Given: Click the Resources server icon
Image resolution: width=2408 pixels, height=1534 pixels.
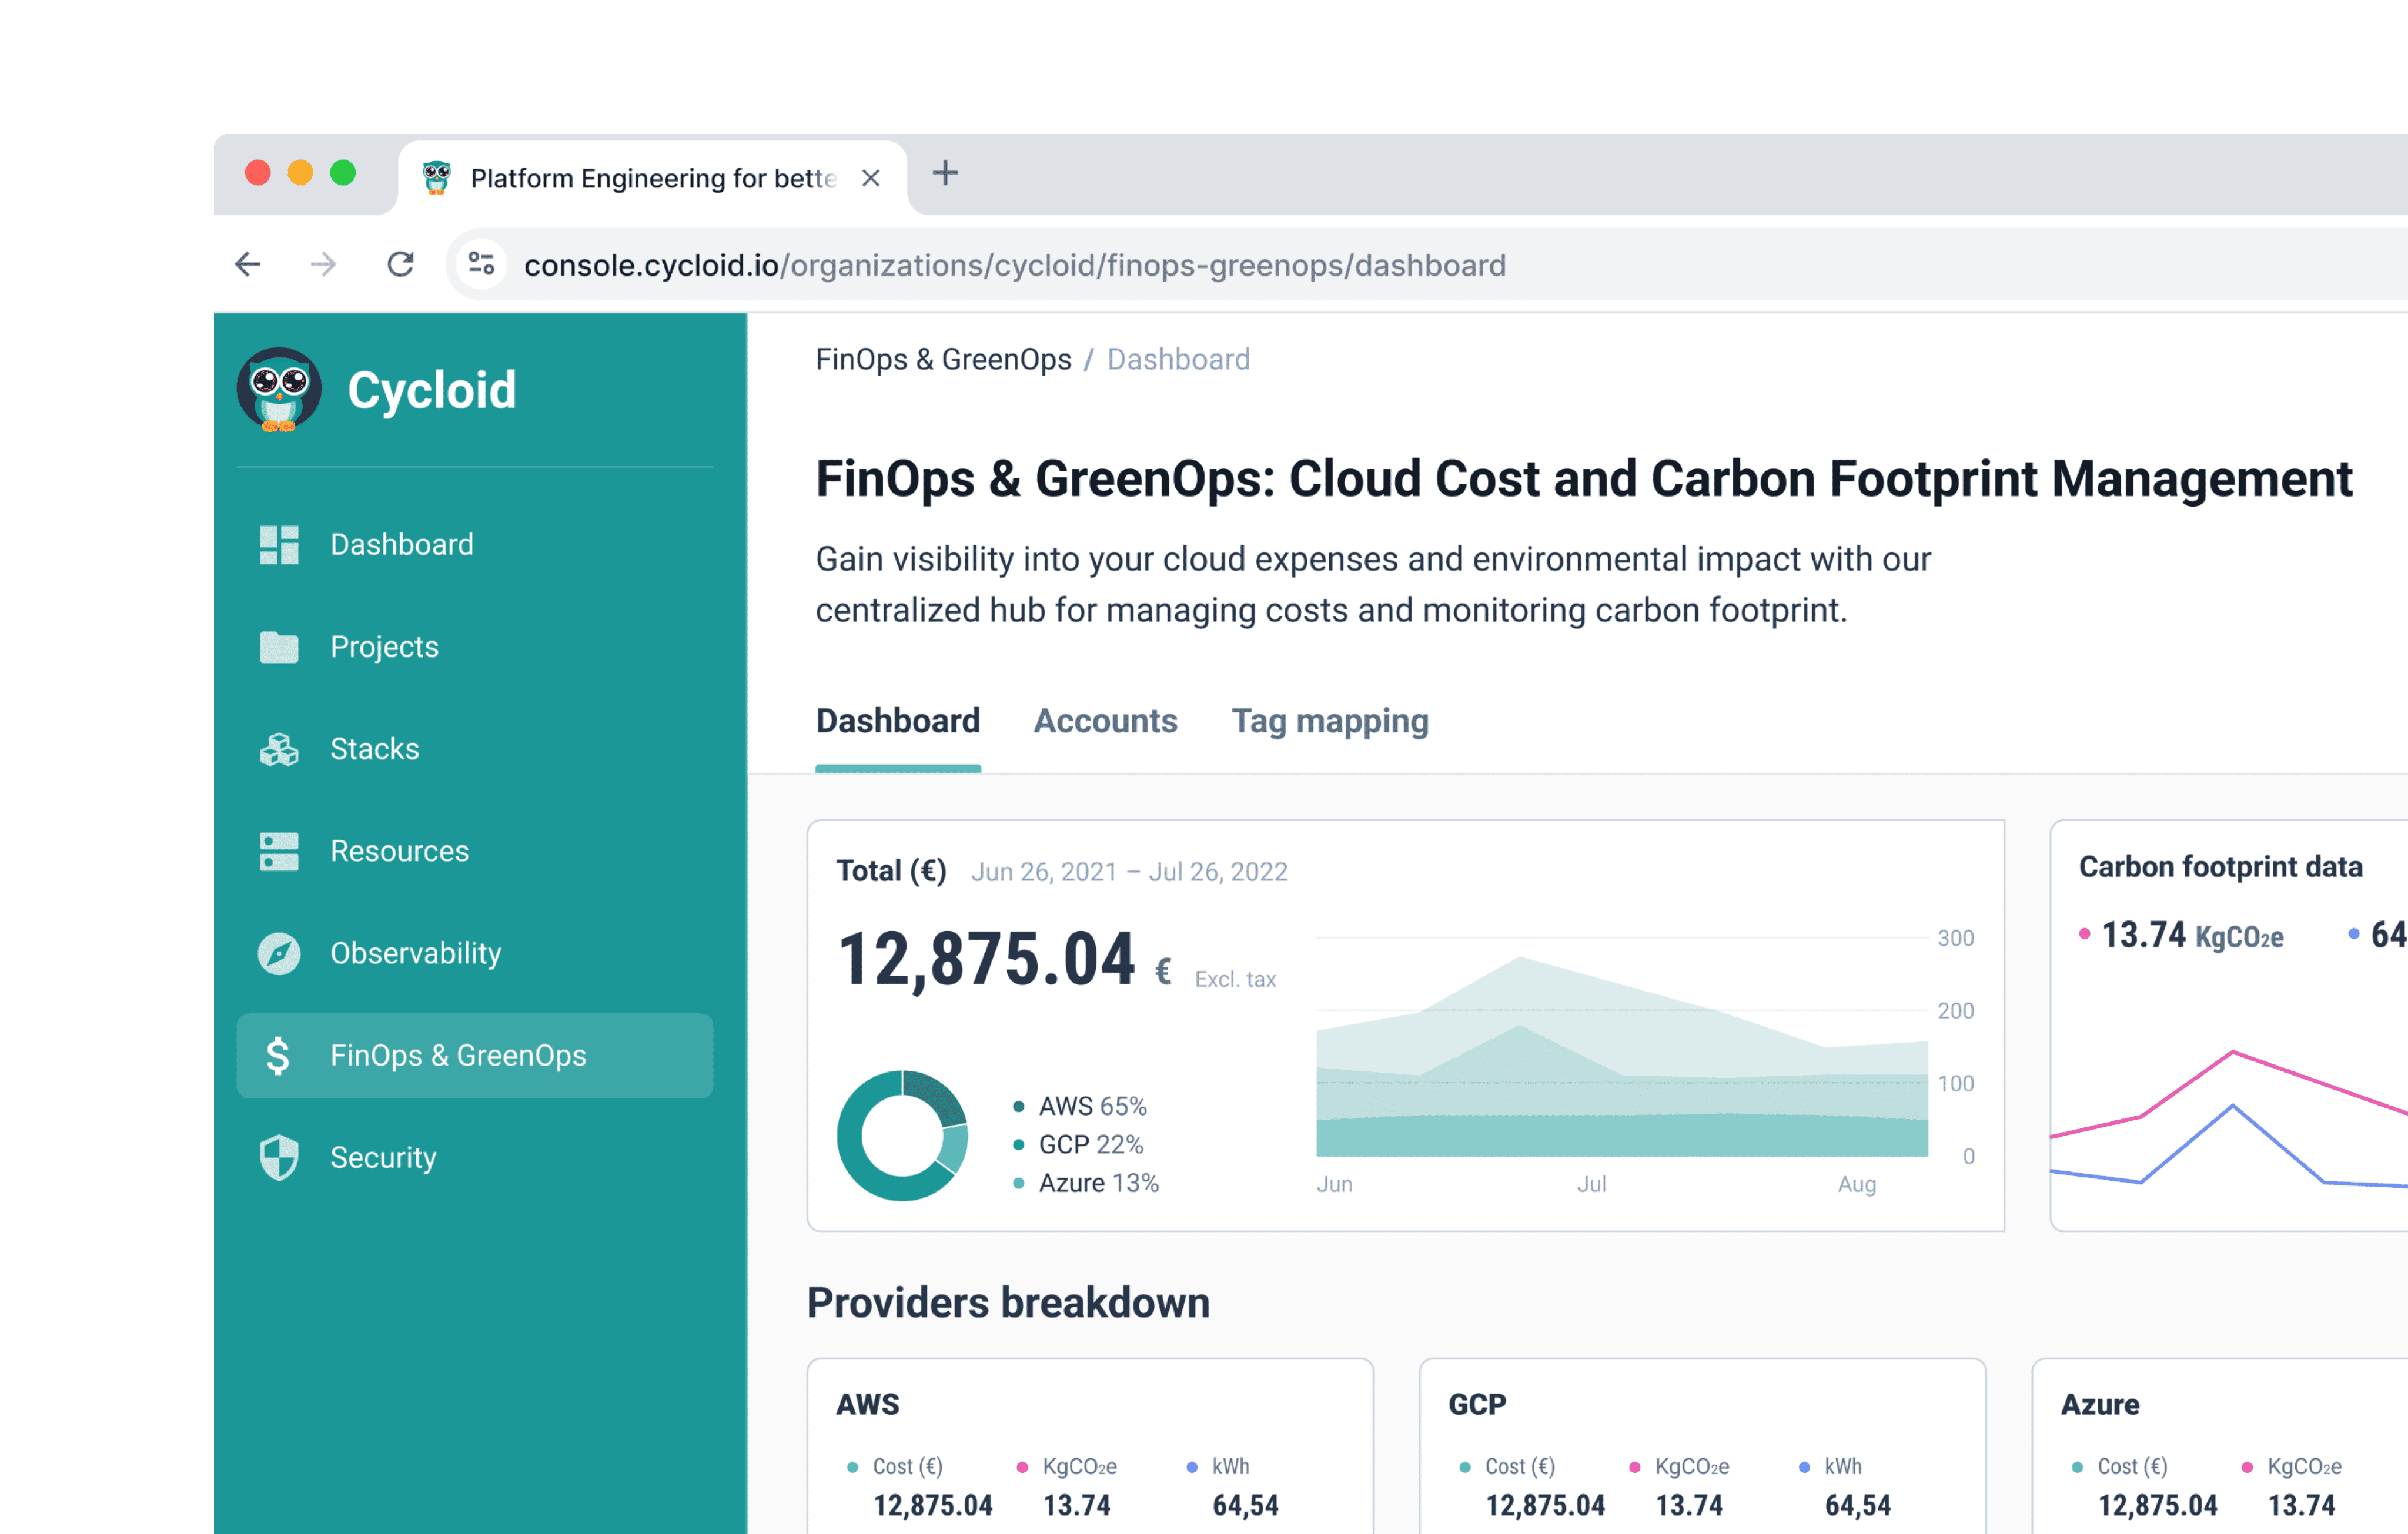Looking at the screenshot, I should 279,851.
